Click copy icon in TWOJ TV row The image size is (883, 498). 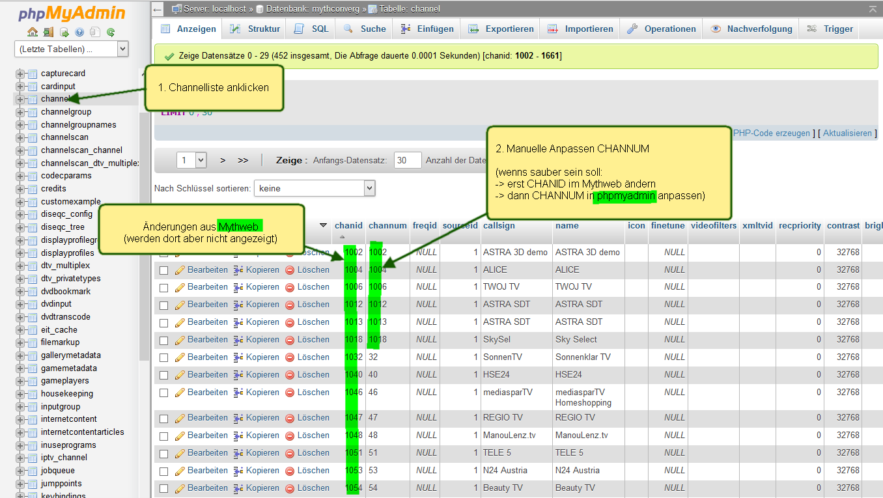(238, 287)
